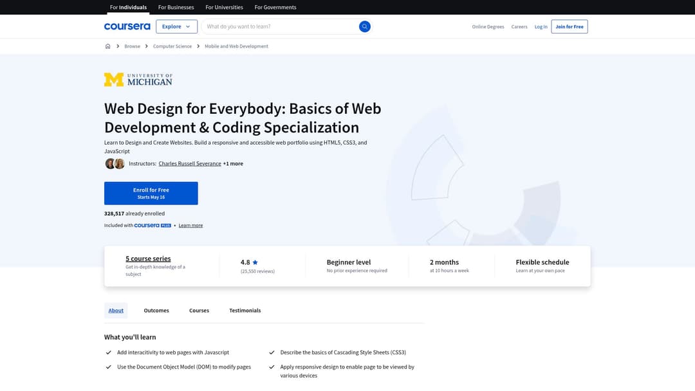
Task: Show the '+1 more' instructors
Action: pyautogui.click(x=233, y=163)
